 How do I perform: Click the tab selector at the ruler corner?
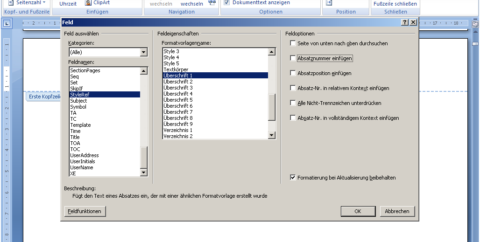[x=7, y=23]
